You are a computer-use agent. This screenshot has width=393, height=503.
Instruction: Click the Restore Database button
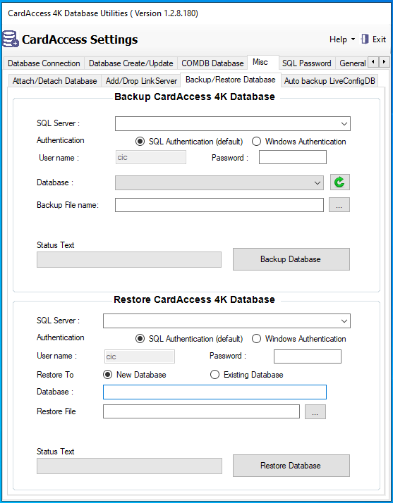pos(291,466)
